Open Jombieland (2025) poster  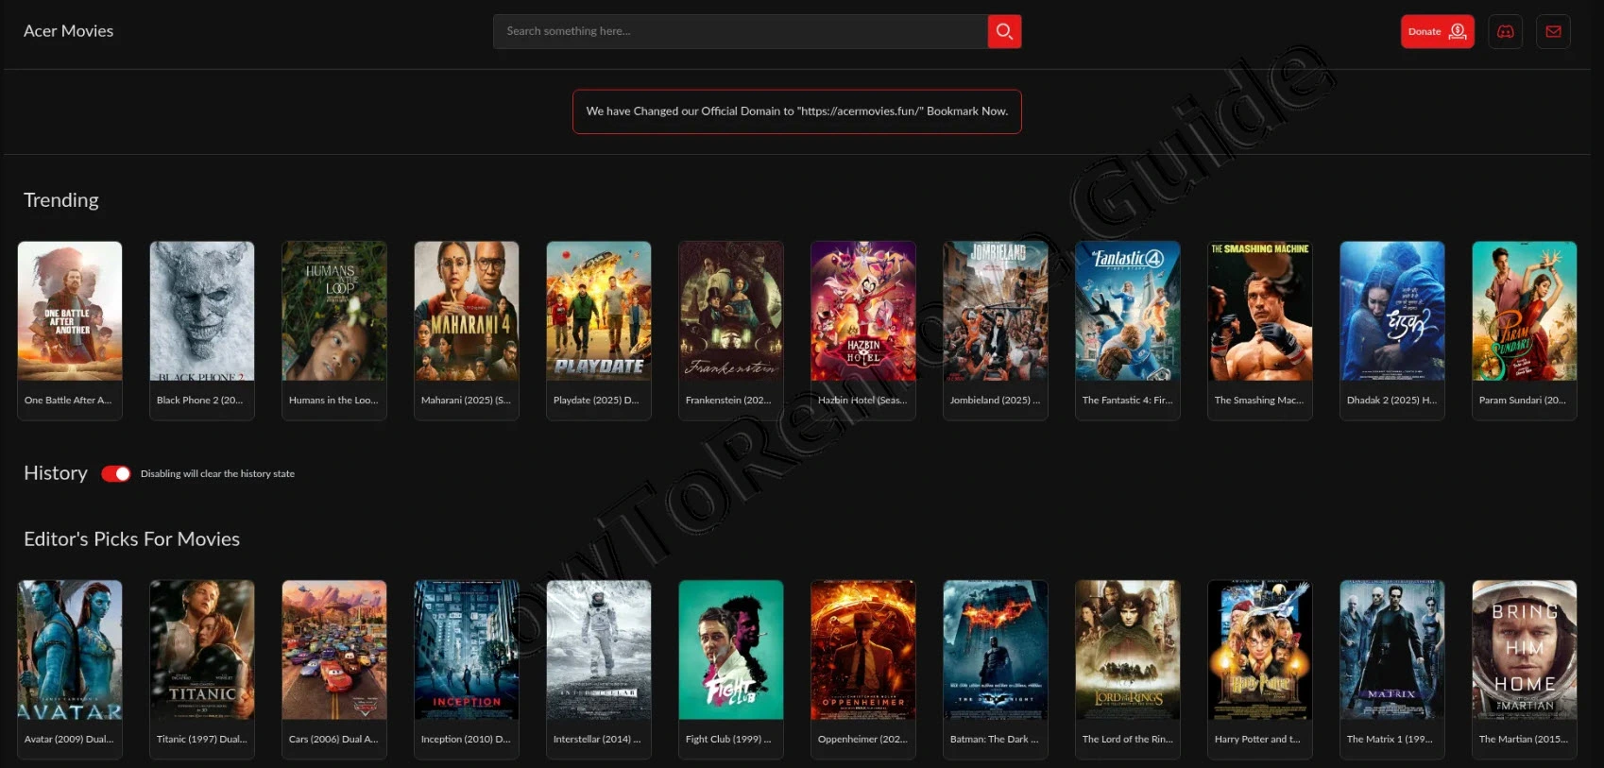tap(996, 311)
